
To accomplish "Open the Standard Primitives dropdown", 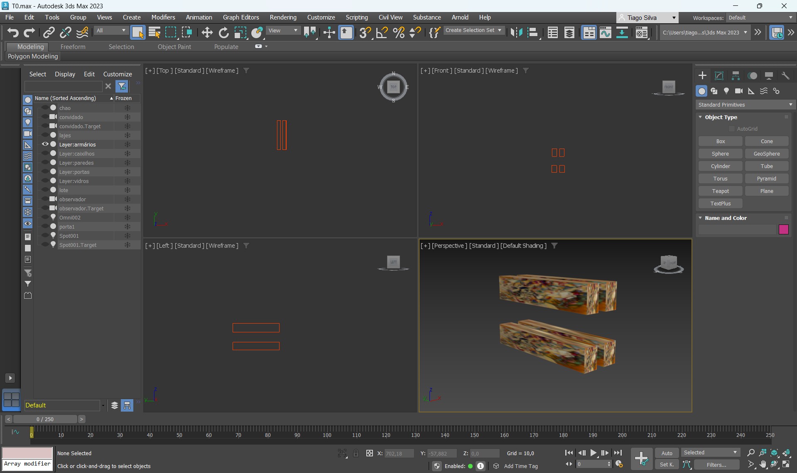I will coord(745,105).
